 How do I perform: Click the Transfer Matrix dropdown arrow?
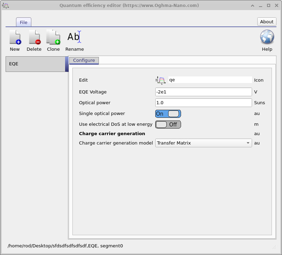(x=248, y=143)
